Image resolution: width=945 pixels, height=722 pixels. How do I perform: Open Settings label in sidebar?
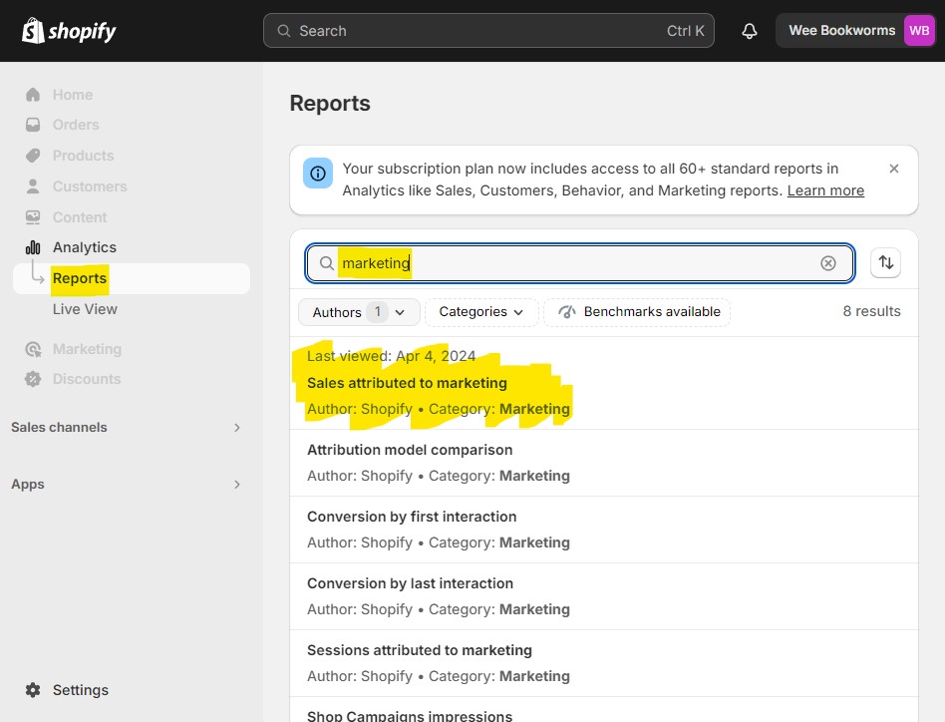[80, 690]
